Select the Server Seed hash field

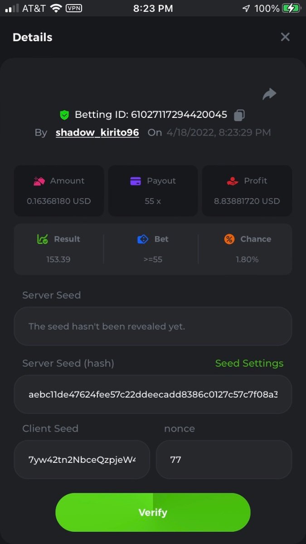point(153,394)
